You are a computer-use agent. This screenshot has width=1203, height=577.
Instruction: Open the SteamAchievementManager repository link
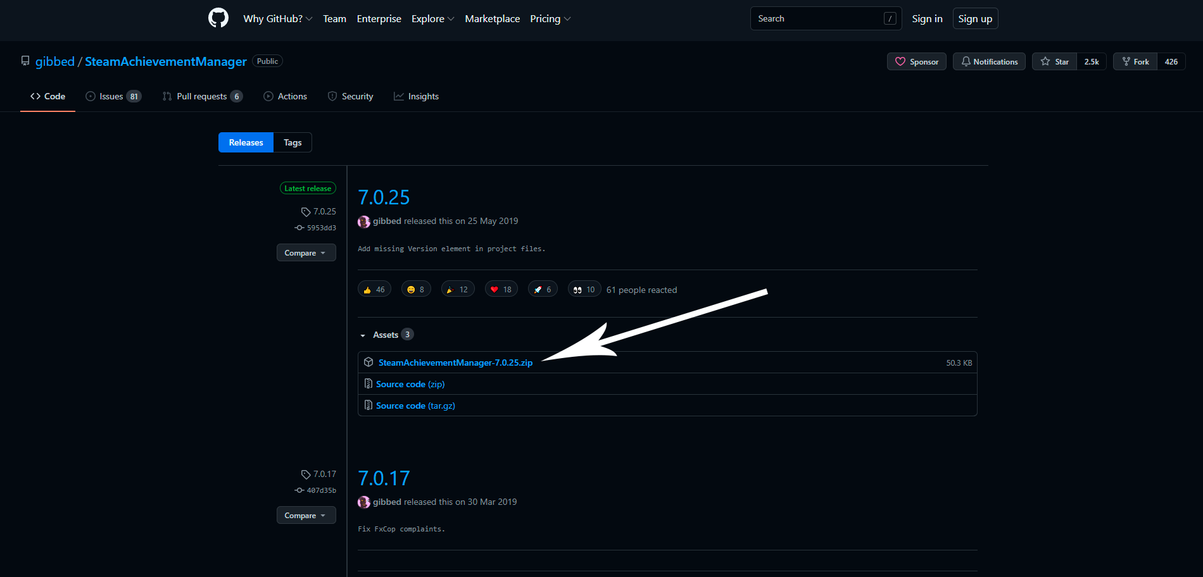pos(166,61)
